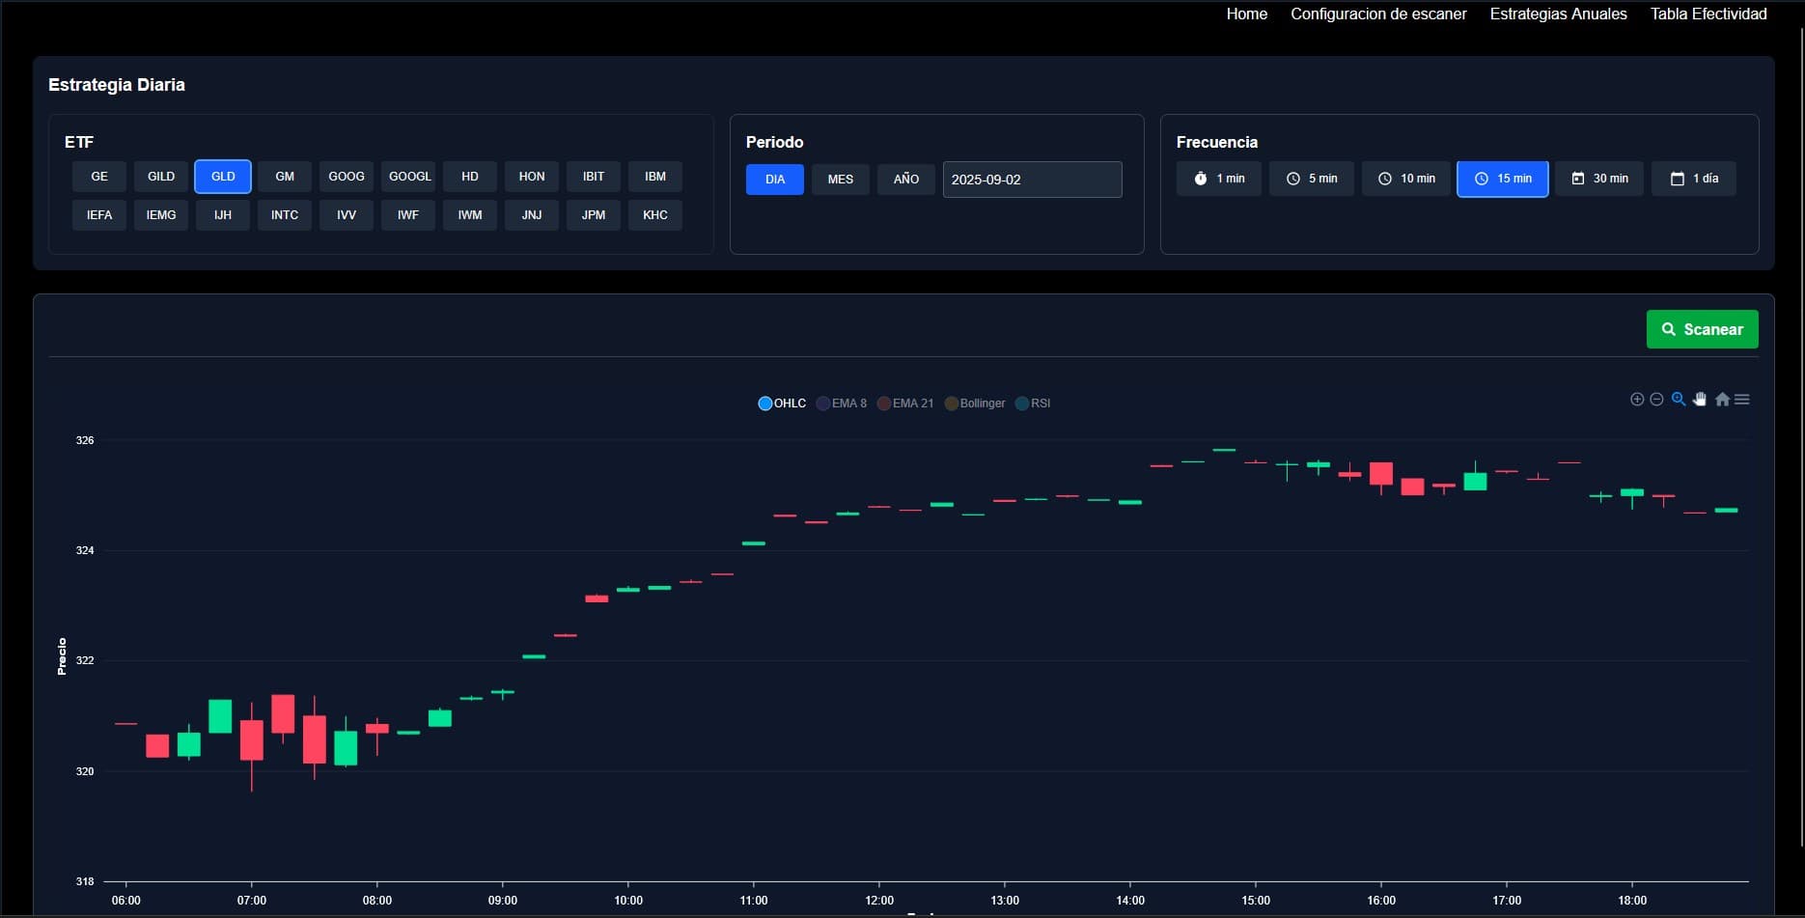Select the MES period option
Screen dimensions: 1805x918
click(x=840, y=179)
